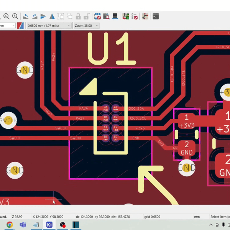Open Google Chrome from the taskbar
Image resolution: width=230 pixels, height=230 pixels.
click(x=10, y=225)
